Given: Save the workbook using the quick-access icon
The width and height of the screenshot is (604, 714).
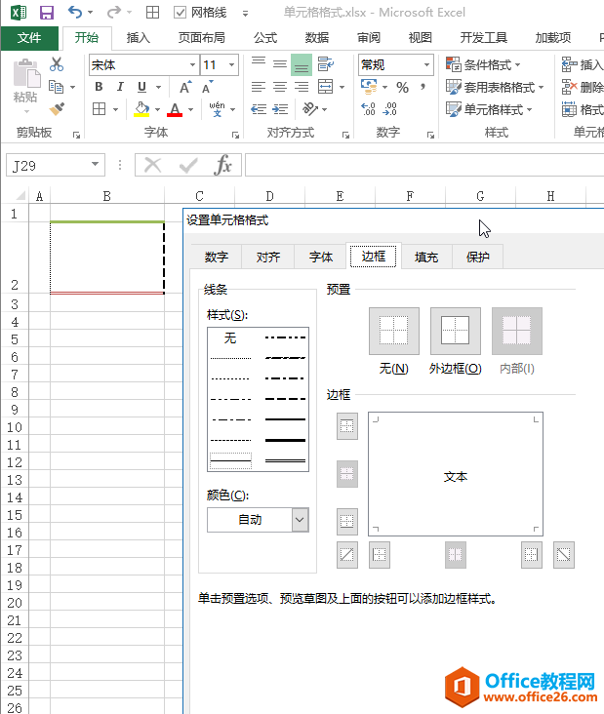Looking at the screenshot, I should point(46,13).
